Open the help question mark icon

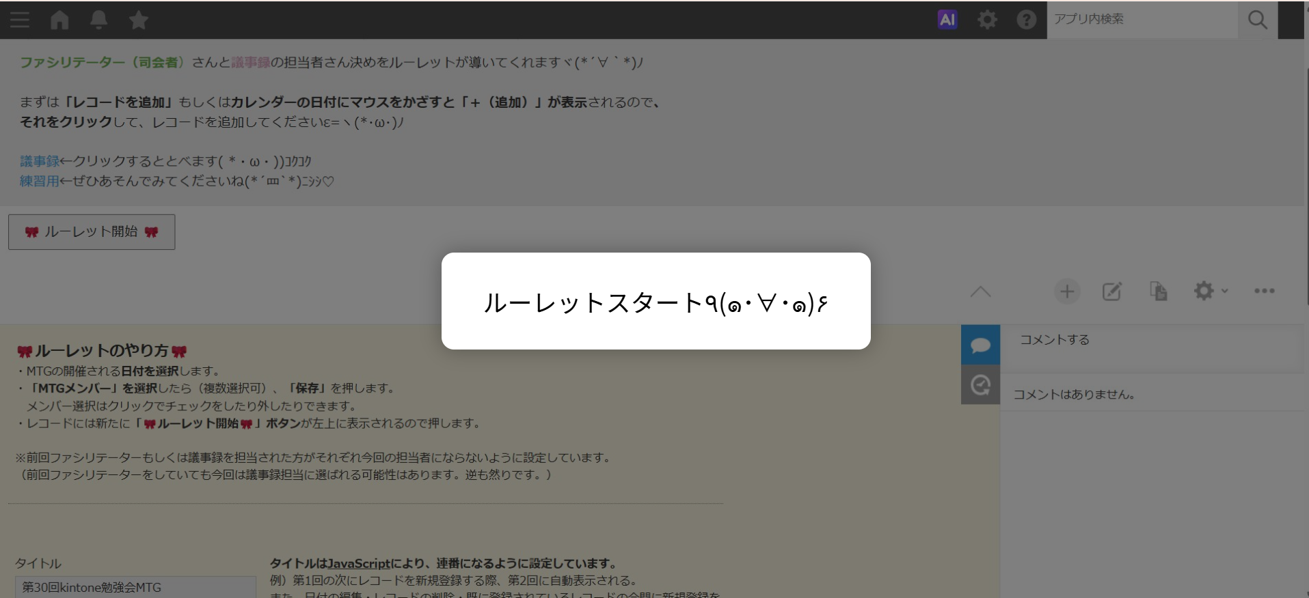1026,20
